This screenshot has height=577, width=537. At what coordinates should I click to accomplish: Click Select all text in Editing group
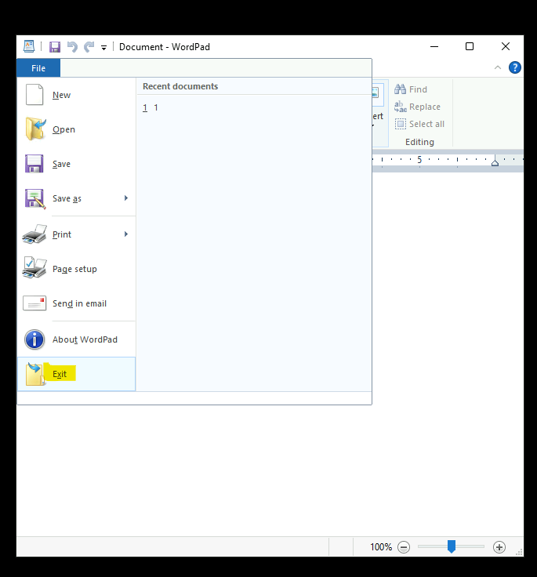click(x=427, y=124)
